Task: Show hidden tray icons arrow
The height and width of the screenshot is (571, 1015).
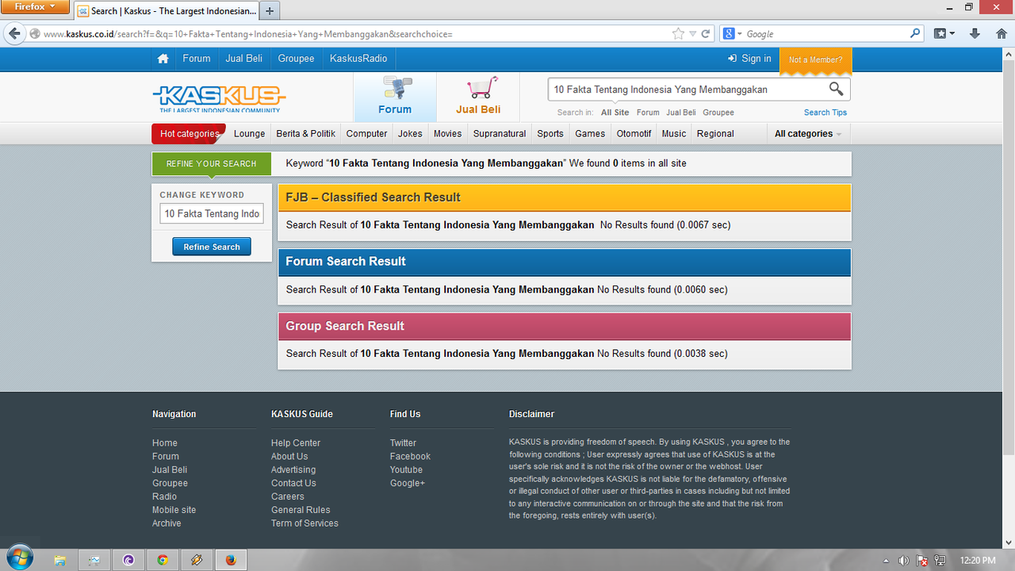Action: click(x=885, y=561)
